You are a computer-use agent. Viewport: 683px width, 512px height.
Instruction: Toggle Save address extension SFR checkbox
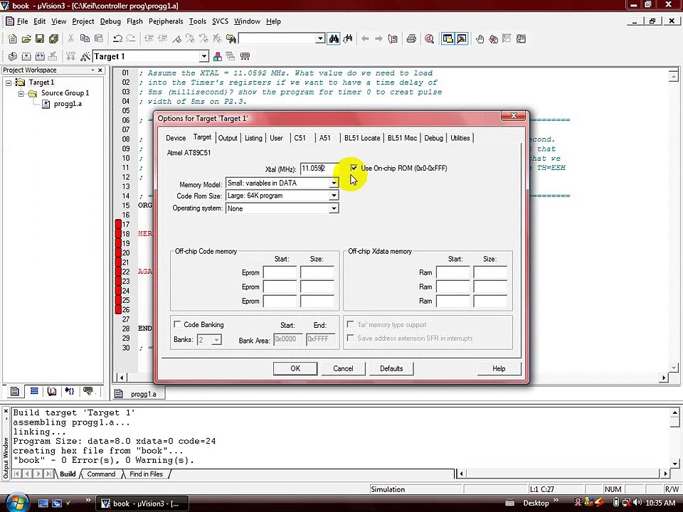pyautogui.click(x=350, y=337)
